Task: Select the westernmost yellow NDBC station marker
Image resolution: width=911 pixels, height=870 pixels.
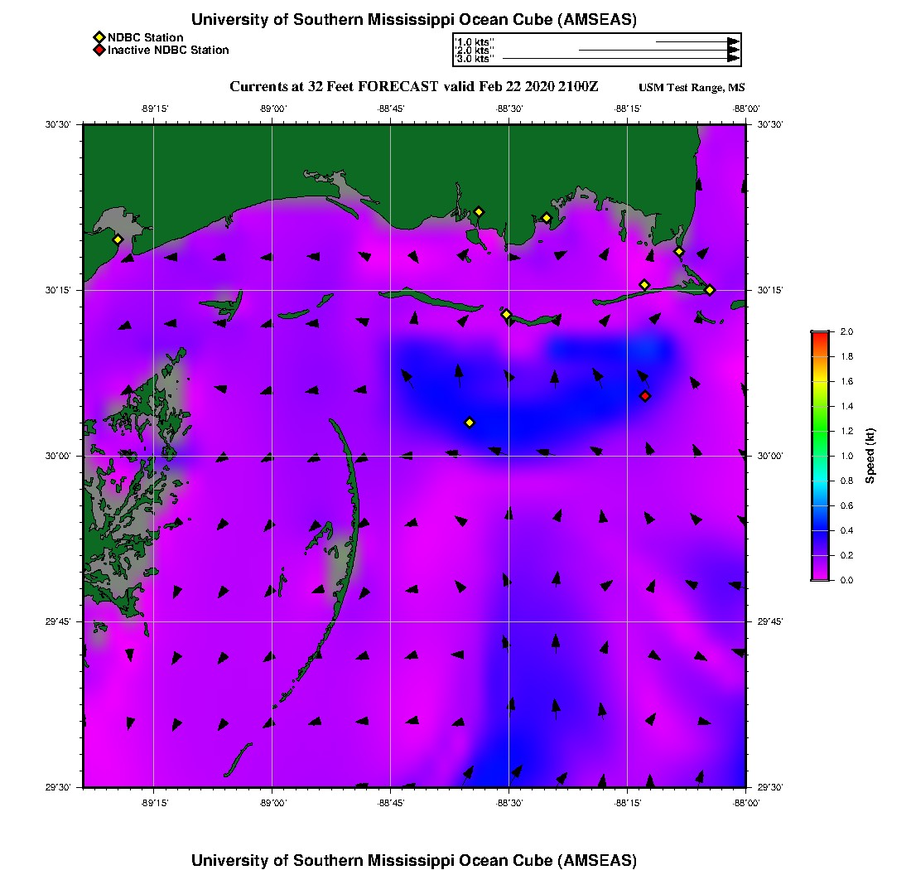Action: [118, 239]
